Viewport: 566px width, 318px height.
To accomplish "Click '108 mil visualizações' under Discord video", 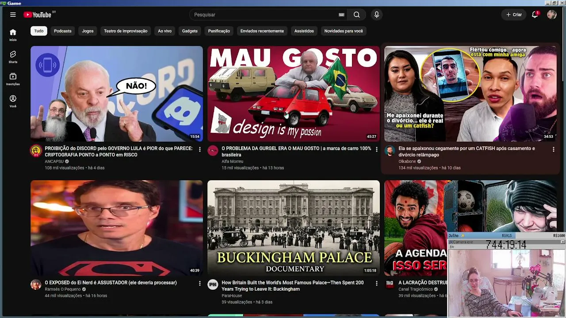I will pyautogui.click(x=65, y=168).
